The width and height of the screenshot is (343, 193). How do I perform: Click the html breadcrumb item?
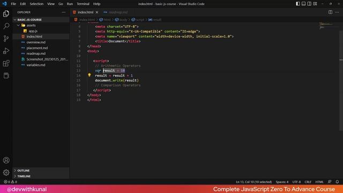[x=105, y=20]
